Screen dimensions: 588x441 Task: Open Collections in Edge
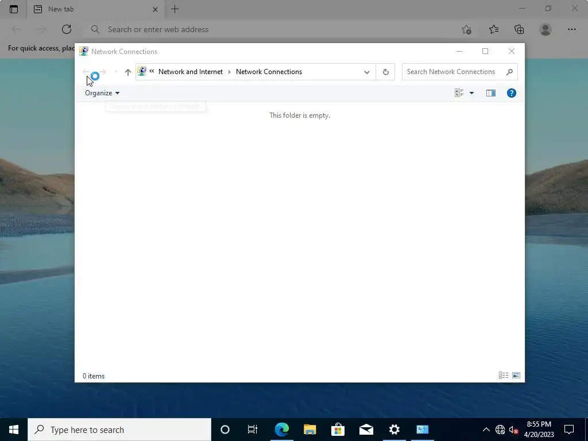[x=519, y=29]
